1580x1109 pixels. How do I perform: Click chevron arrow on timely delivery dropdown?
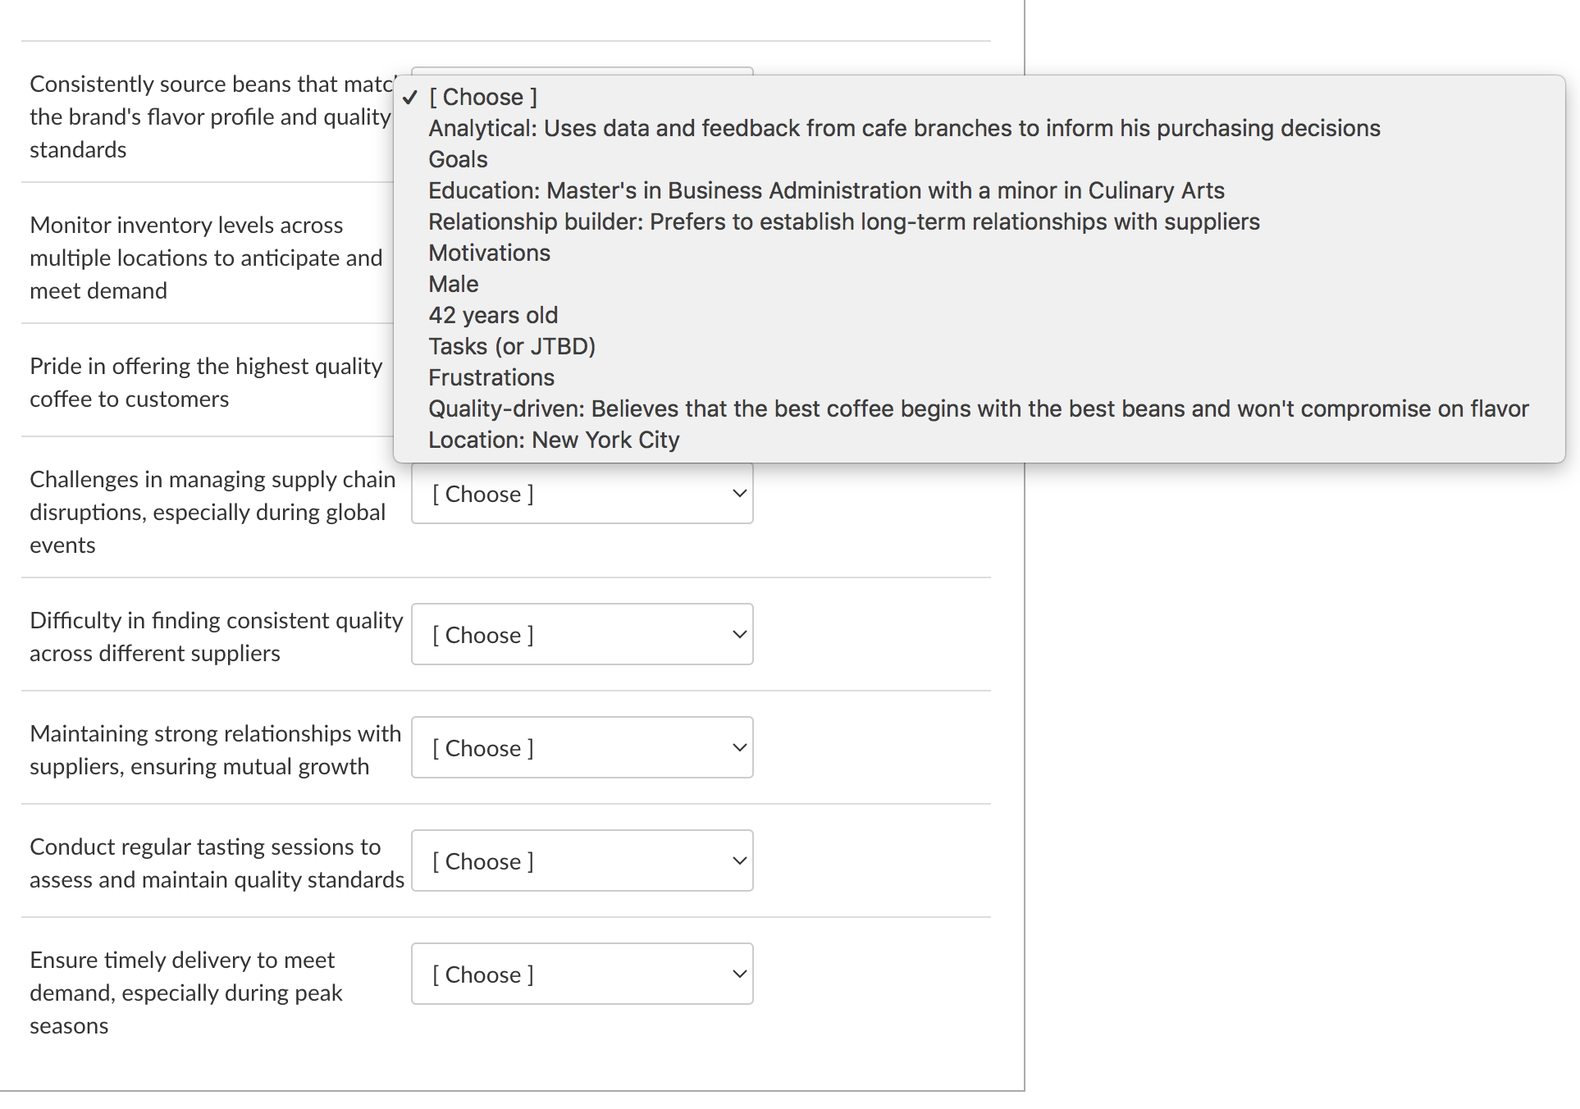coord(739,974)
